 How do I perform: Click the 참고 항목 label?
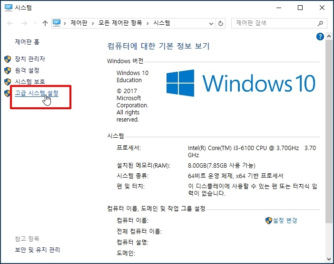pyautogui.click(x=27, y=239)
